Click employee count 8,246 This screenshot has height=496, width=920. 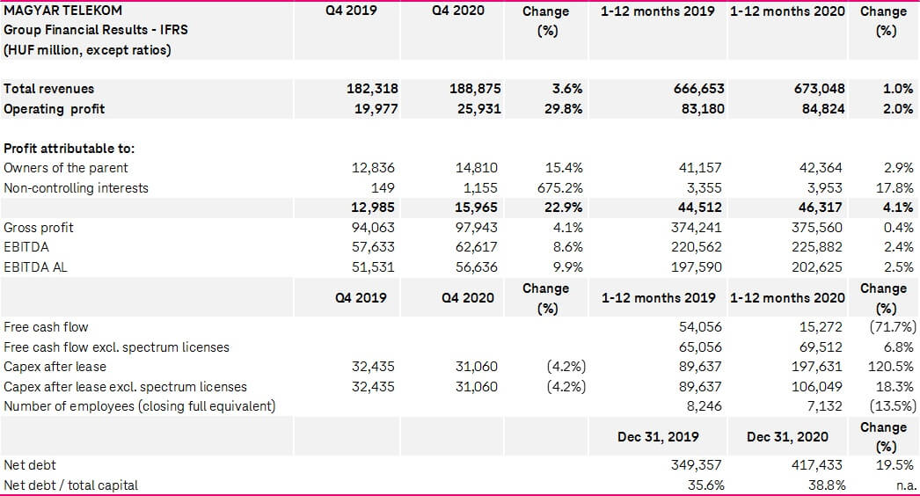tap(705, 406)
